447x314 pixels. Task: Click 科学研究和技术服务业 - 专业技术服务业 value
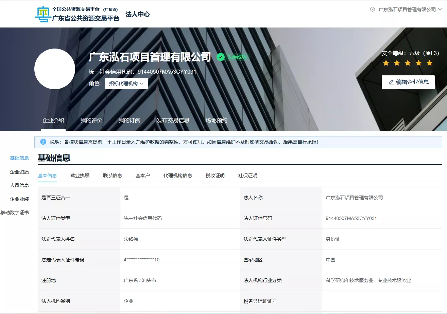[368, 280]
